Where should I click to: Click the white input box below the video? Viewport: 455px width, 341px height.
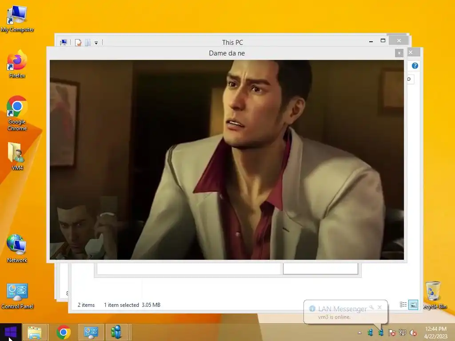coord(320,269)
